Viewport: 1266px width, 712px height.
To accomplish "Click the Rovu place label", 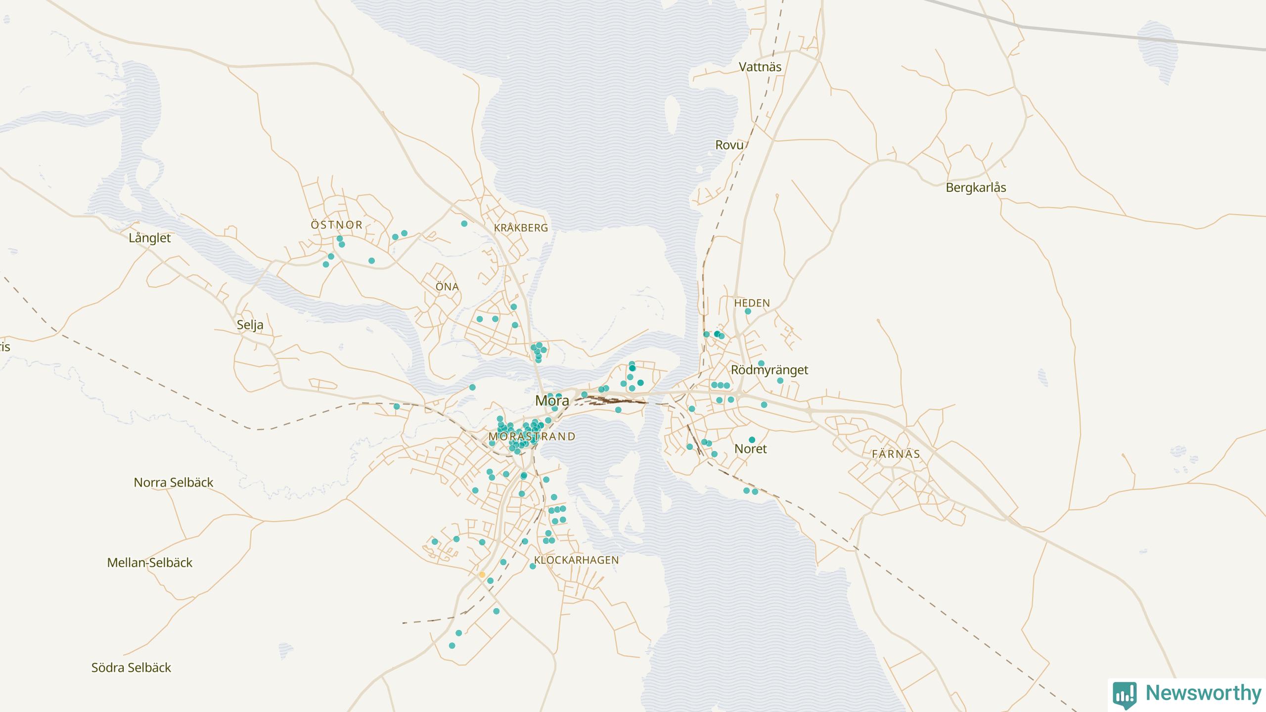I will (729, 145).
